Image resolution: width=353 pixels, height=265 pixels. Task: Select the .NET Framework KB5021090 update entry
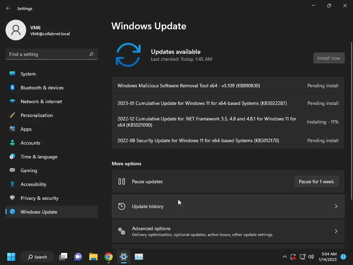click(x=228, y=122)
